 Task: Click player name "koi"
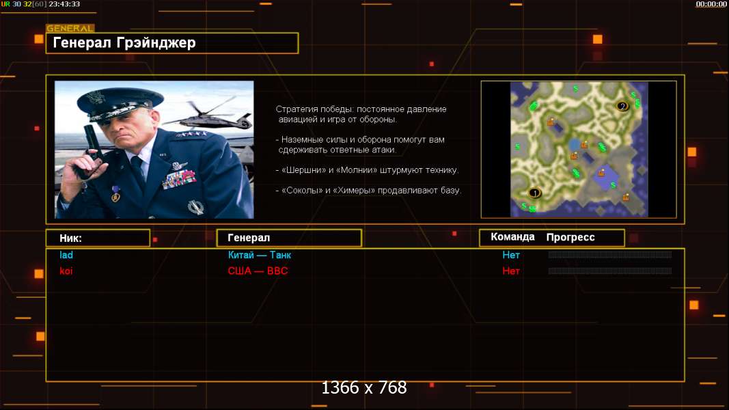point(66,271)
